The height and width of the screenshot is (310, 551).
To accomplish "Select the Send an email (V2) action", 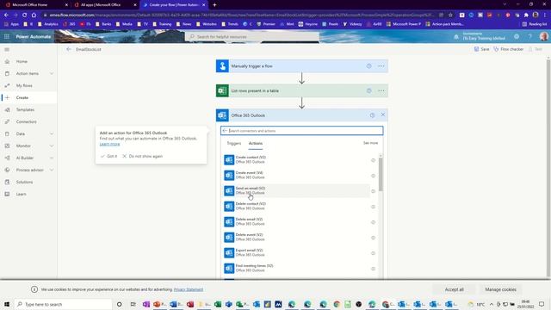I will click(x=296, y=191).
